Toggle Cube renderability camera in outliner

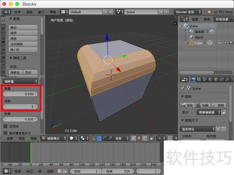[231, 42]
